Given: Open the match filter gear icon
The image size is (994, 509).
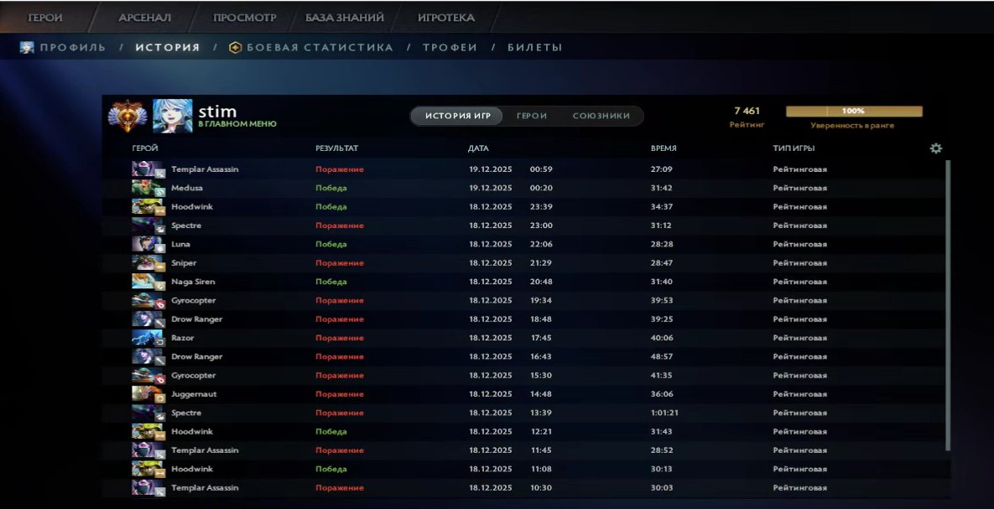Looking at the screenshot, I should [x=937, y=147].
